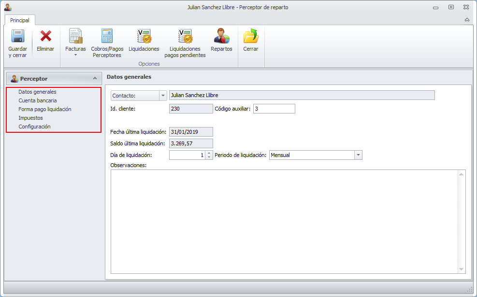Select Configuración in the sidebar
Viewport: 477px width, 297px height.
pyautogui.click(x=35, y=127)
